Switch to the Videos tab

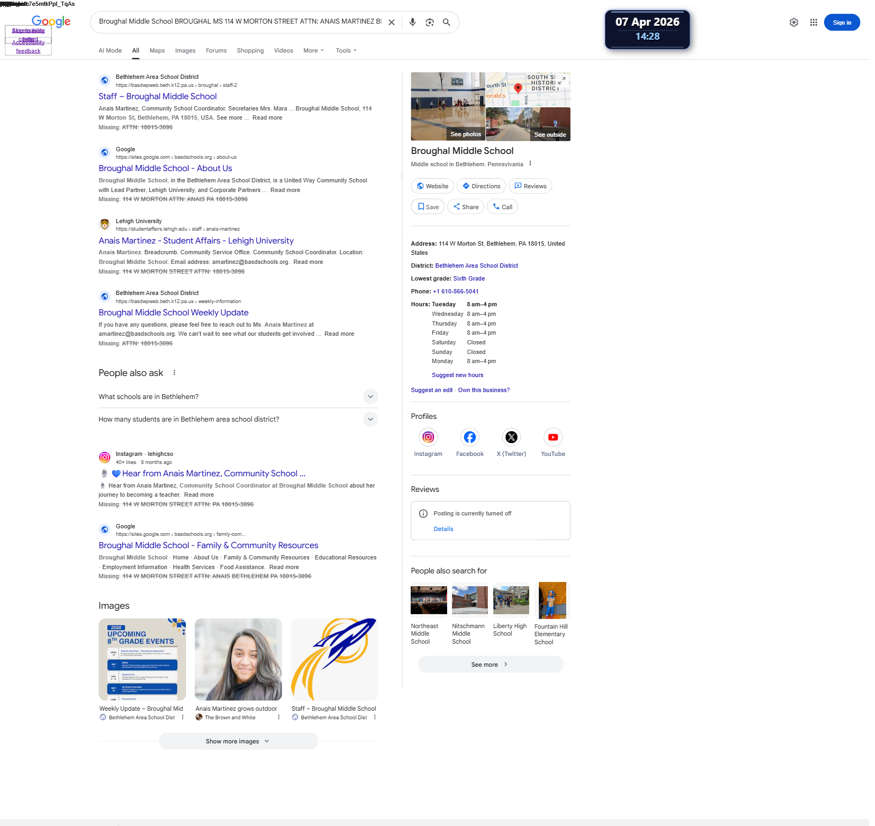click(x=284, y=50)
